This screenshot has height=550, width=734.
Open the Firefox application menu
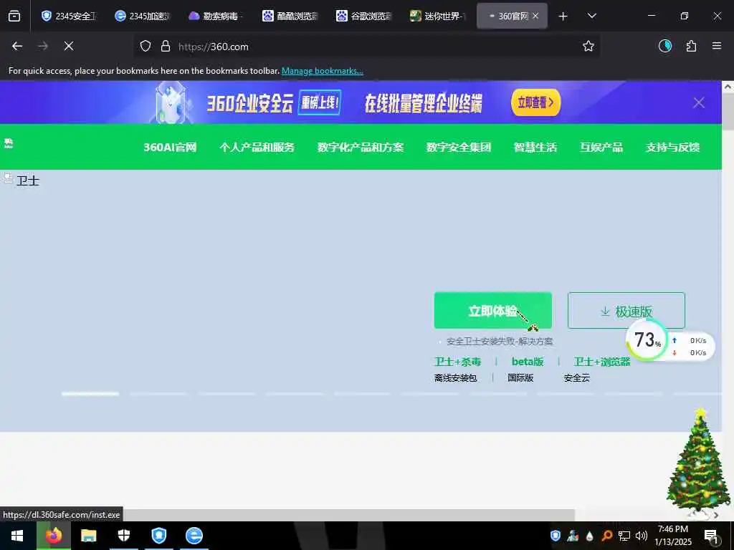tap(717, 46)
